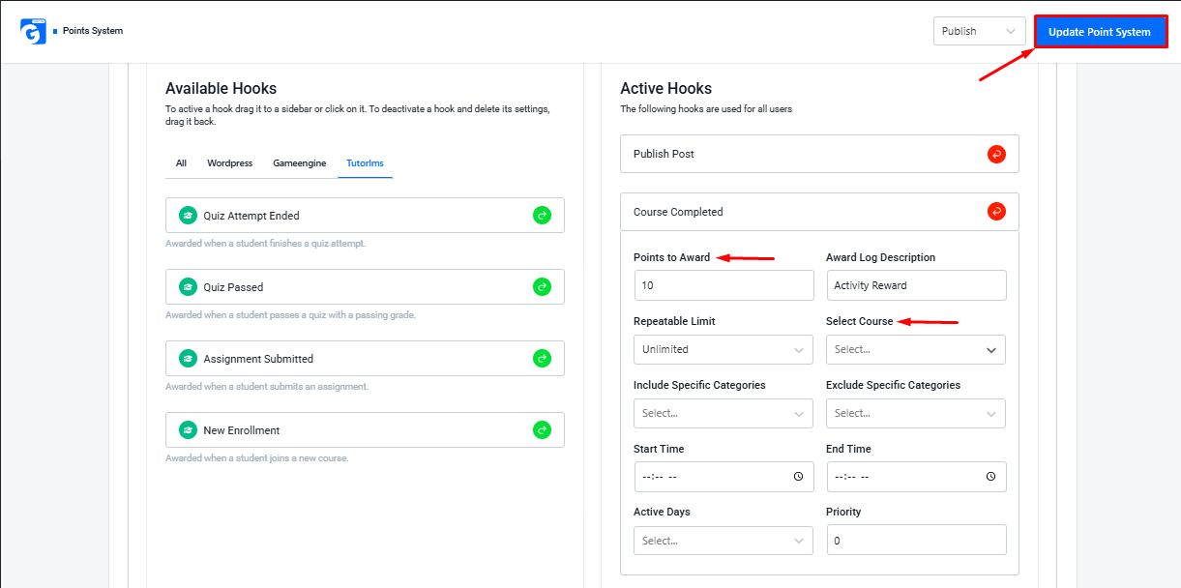Click the Active Hooks heading
1181x588 pixels.
pyautogui.click(x=665, y=89)
